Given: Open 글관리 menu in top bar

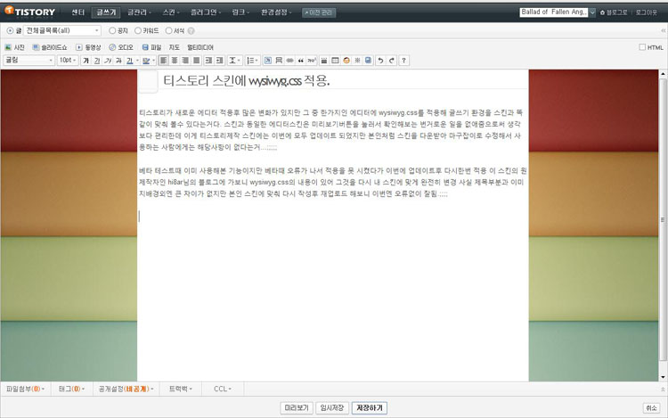Looking at the screenshot, I should (139, 12).
